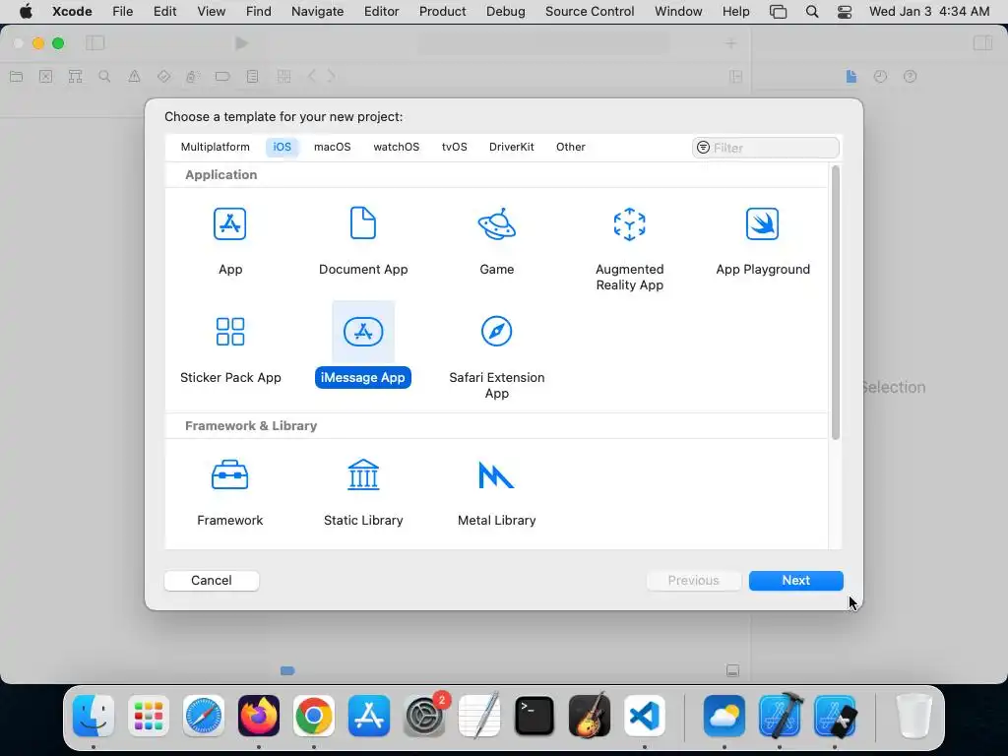Open App Store from the Dock
This screenshot has width=1008, height=756.
coord(369,716)
